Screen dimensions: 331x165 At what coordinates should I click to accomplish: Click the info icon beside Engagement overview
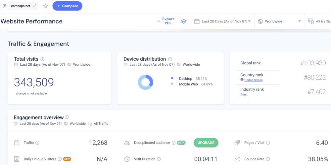point(67,117)
